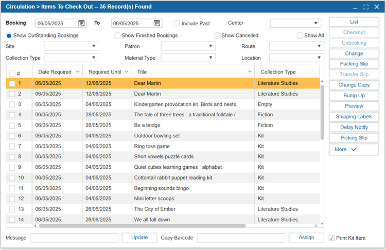Select the Show Finished Bookings radio button
This screenshot has width=386, height=250.
(x=117, y=35)
